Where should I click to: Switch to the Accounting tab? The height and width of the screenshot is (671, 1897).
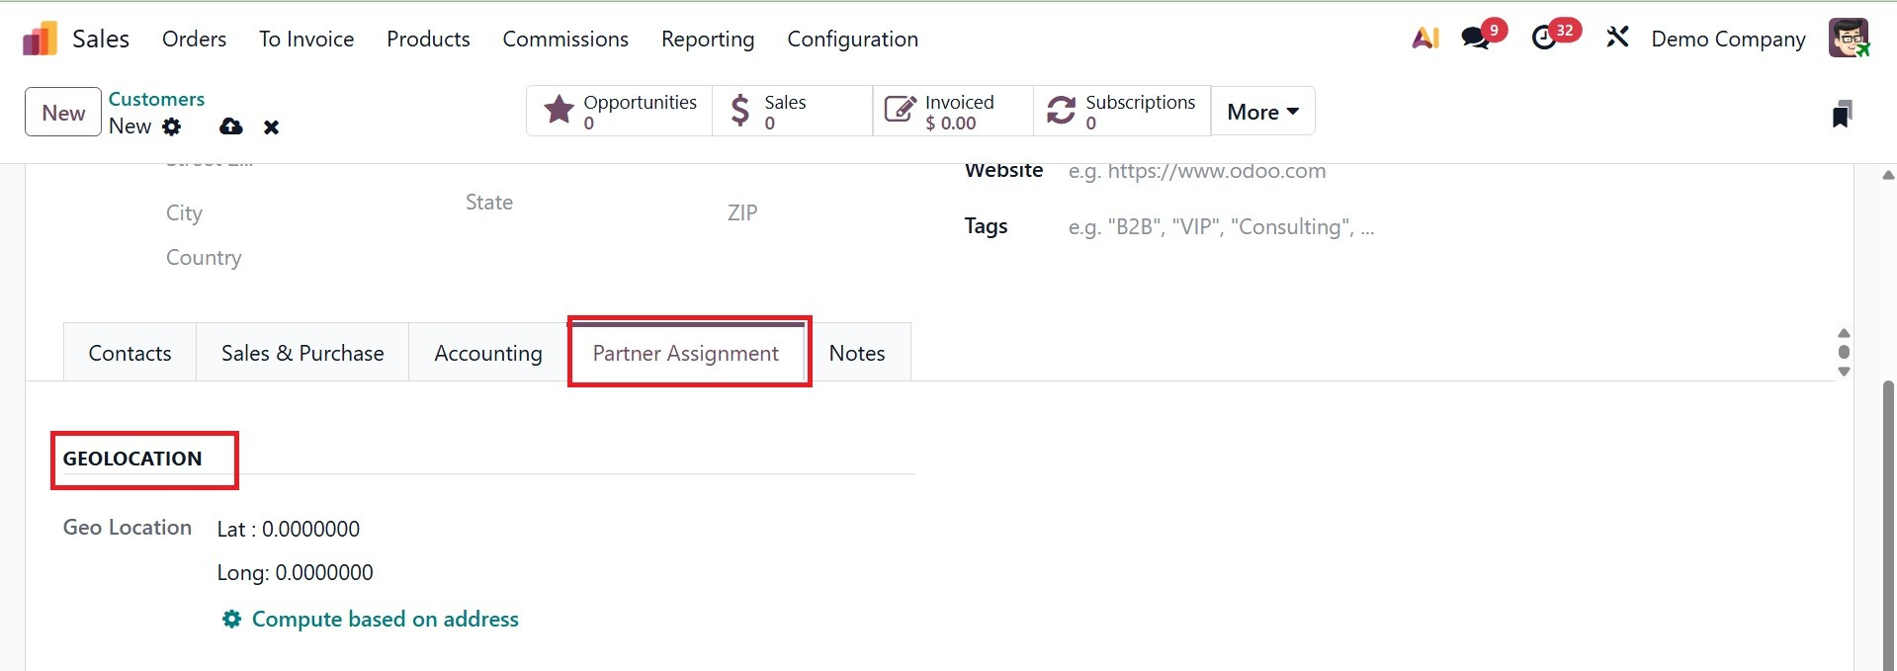[x=488, y=354]
